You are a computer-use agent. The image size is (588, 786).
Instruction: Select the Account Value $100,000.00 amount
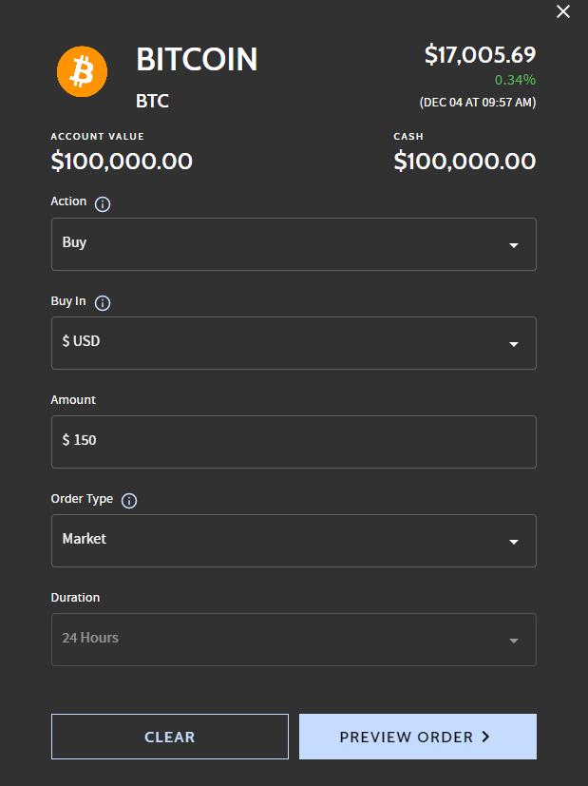tap(122, 162)
